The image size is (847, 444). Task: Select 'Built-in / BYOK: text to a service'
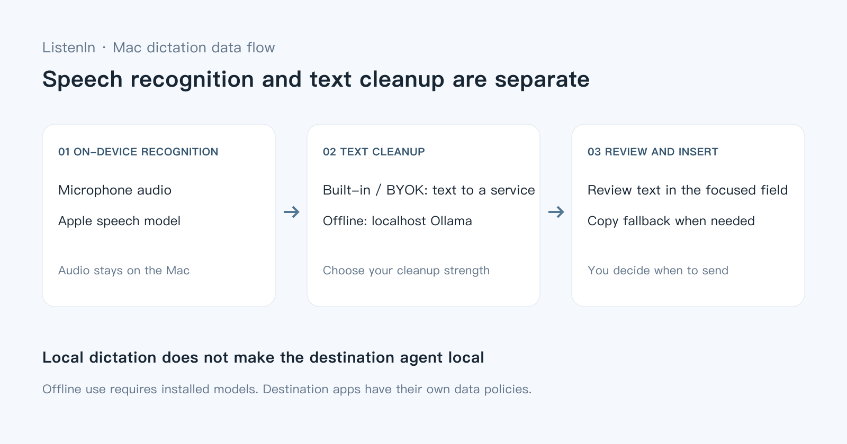[x=429, y=190]
